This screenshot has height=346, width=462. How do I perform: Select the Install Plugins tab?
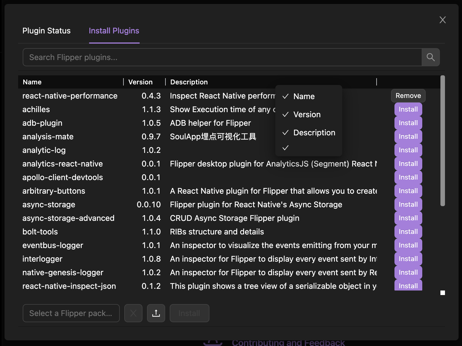pyautogui.click(x=114, y=31)
